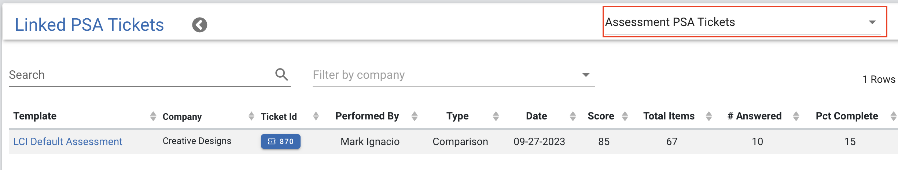The width and height of the screenshot is (898, 170).
Task: Sort table by Template column arrows
Action: 153,117
